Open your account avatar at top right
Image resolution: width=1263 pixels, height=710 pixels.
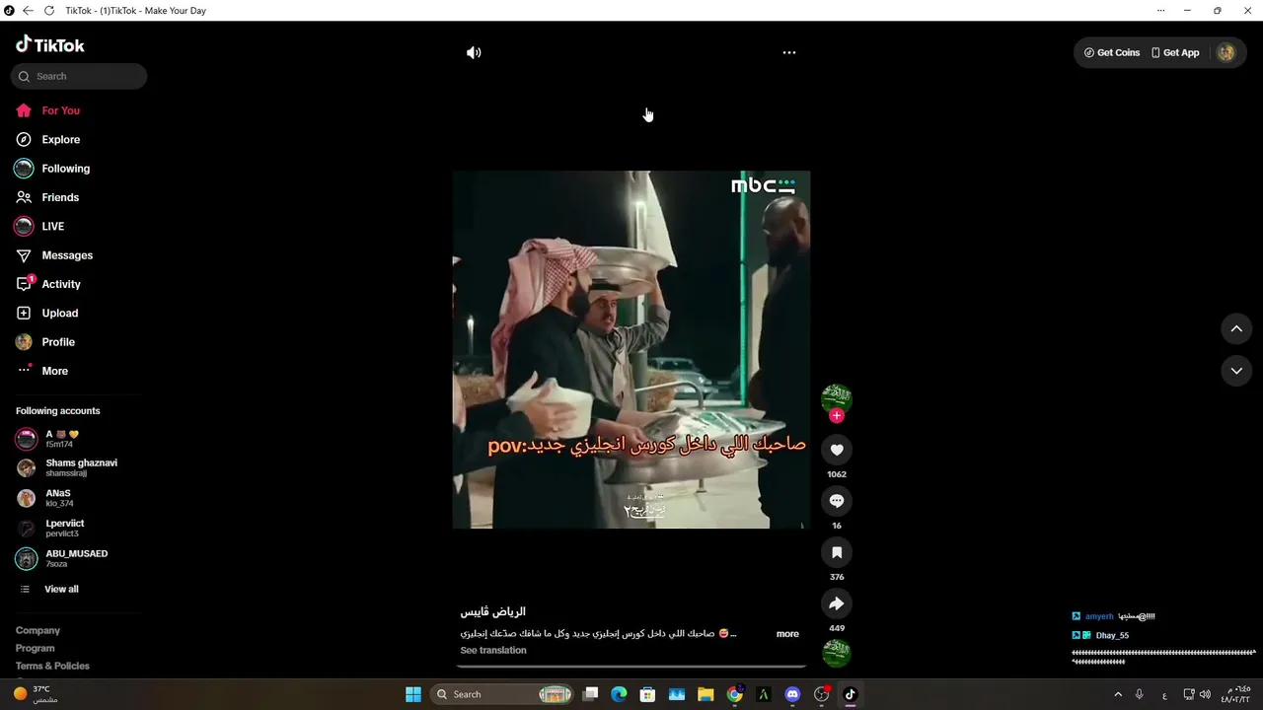[x=1226, y=52]
